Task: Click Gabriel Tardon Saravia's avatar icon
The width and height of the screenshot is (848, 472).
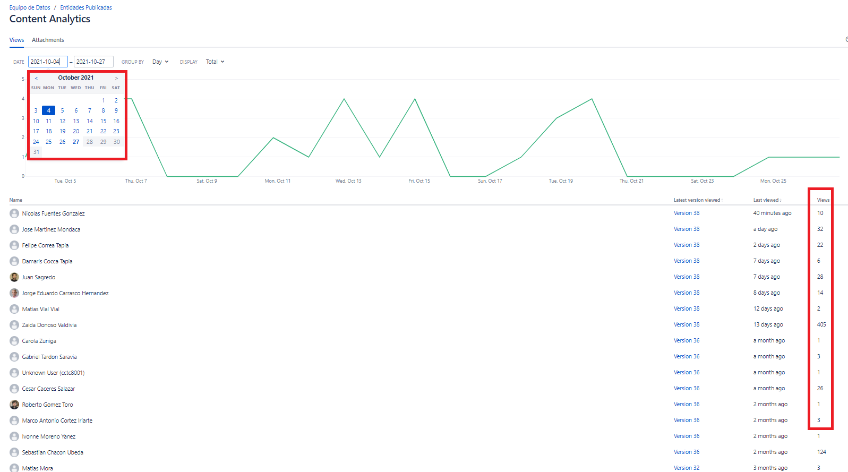Action: [14, 357]
